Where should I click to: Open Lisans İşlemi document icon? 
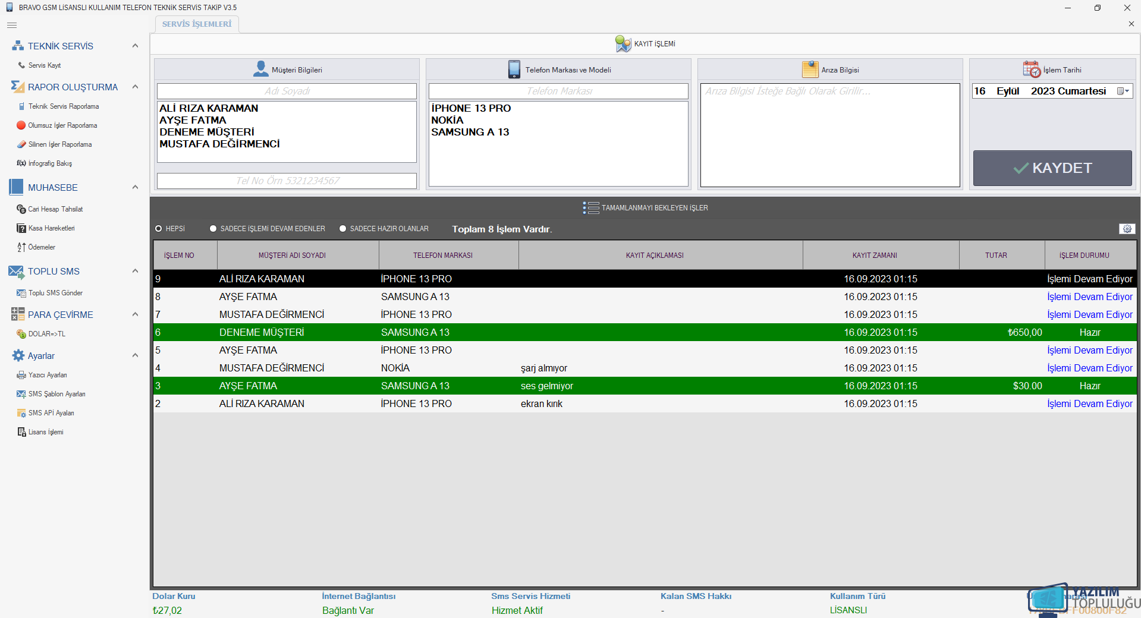pyautogui.click(x=22, y=432)
